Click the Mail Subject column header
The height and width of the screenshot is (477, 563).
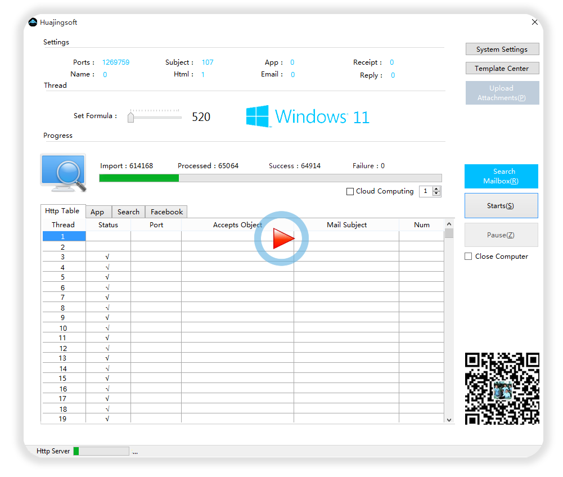pos(346,225)
